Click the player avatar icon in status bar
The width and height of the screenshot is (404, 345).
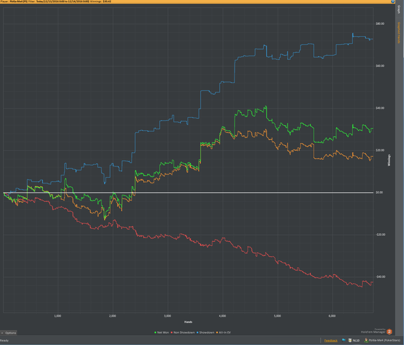point(366,340)
